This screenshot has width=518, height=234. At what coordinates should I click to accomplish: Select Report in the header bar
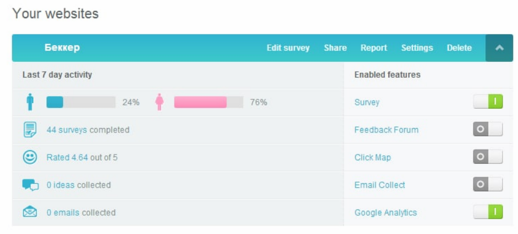pos(374,48)
